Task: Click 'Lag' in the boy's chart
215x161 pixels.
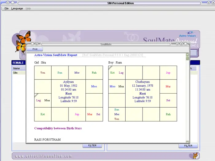Action: pos(121,73)
